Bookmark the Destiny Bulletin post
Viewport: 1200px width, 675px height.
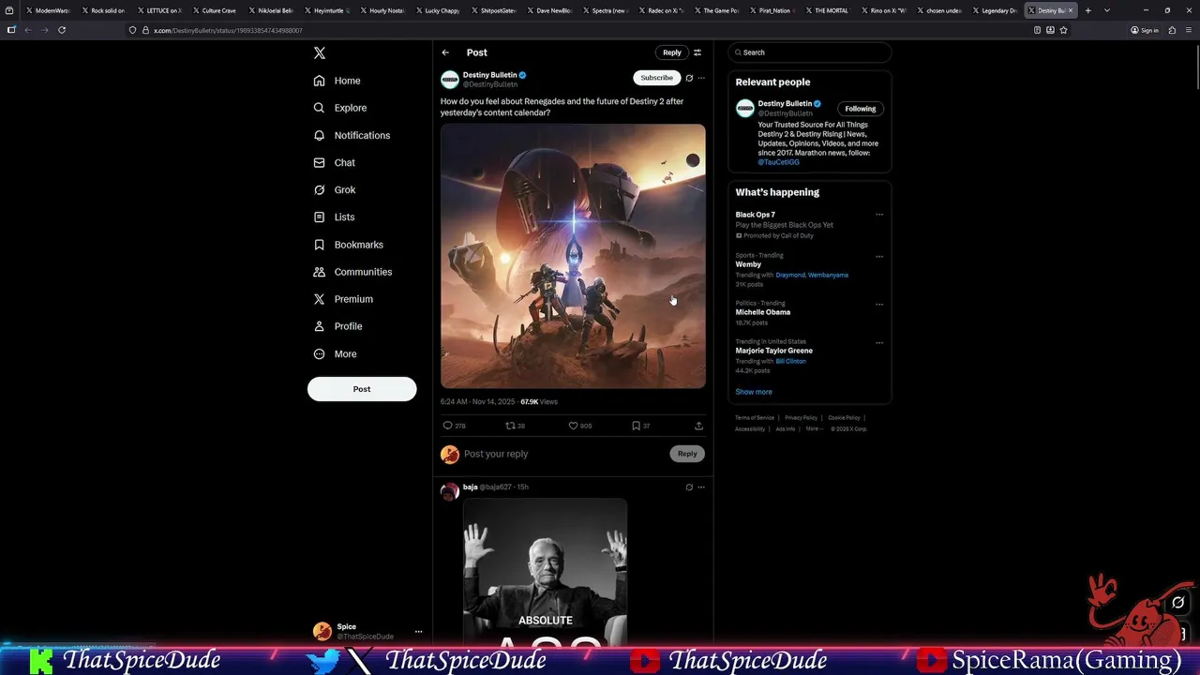640,426
